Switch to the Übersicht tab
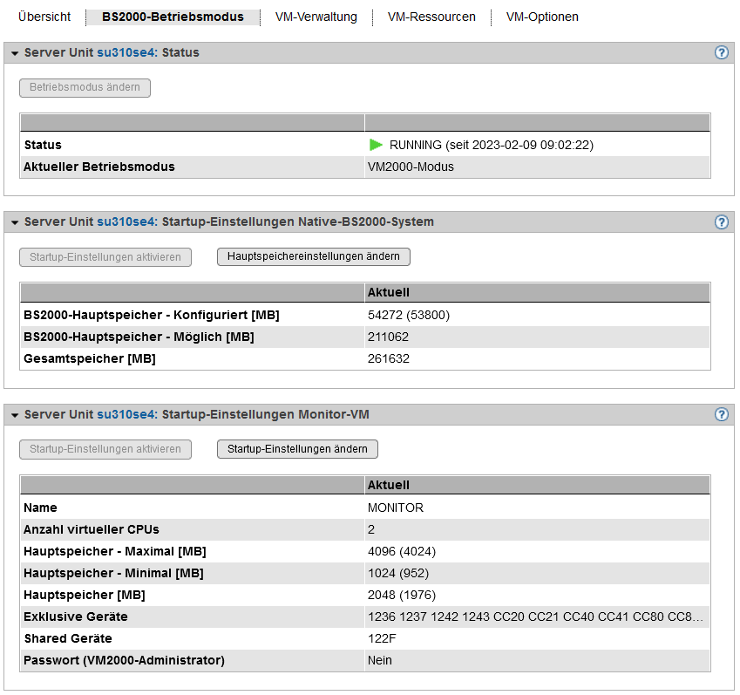The height and width of the screenshot is (695, 740). click(x=44, y=17)
